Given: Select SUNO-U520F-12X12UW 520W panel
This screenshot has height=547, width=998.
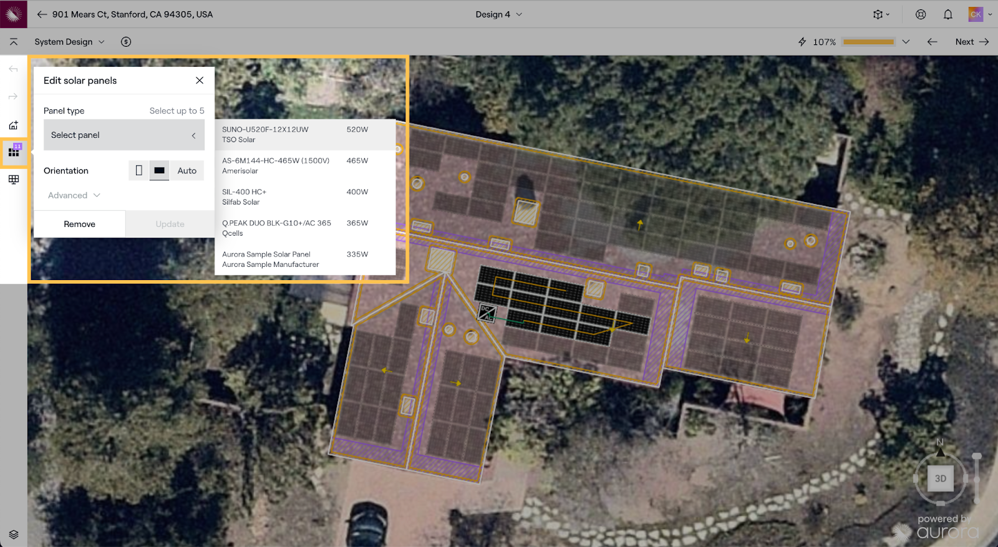Looking at the screenshot, I should point(305,135).
